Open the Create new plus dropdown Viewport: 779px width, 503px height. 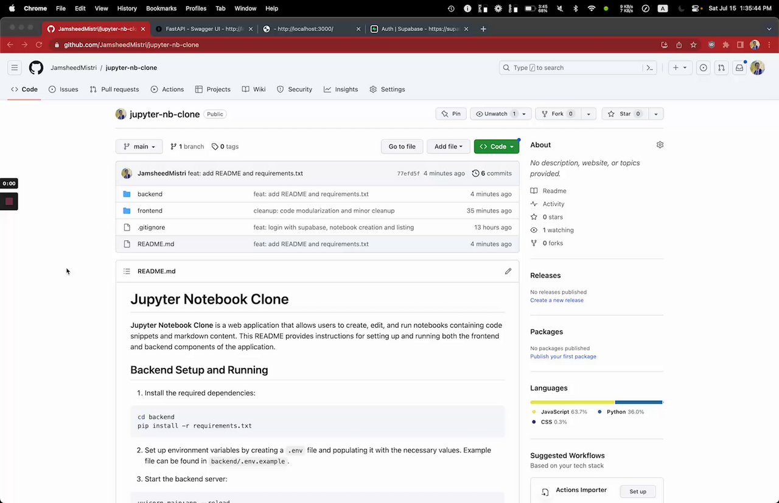click(x=680, y=68)
